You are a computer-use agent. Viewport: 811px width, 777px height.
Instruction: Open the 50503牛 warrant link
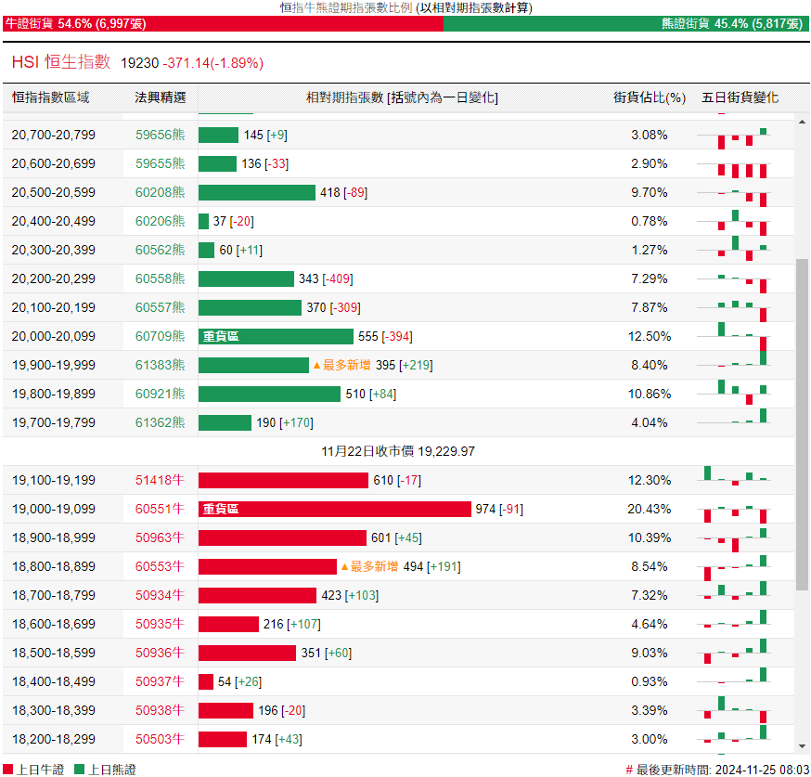tap(160, 739)
